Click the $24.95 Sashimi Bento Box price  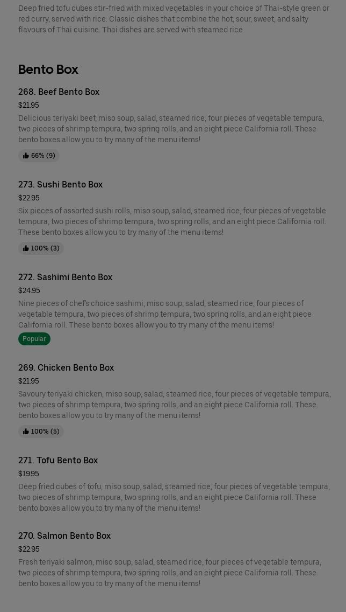[x=29, y=291]
